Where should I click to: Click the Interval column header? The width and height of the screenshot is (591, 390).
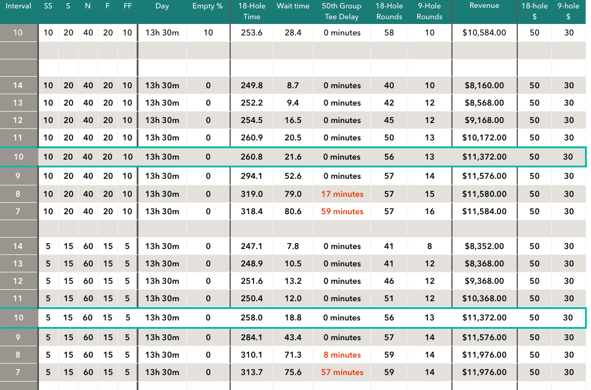click(18, 6)
